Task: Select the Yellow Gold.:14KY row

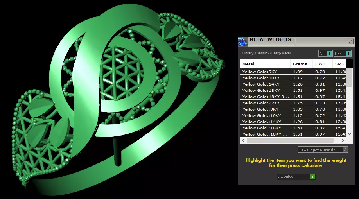Action: tap(293, 122)
